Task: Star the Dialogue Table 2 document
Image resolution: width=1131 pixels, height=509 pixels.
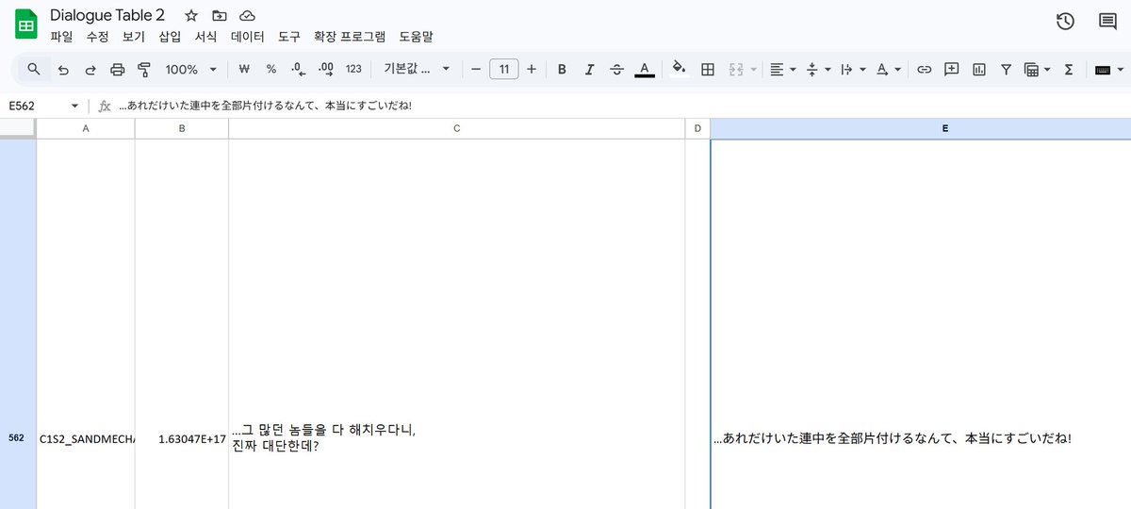Action: [x=191, y=16]
